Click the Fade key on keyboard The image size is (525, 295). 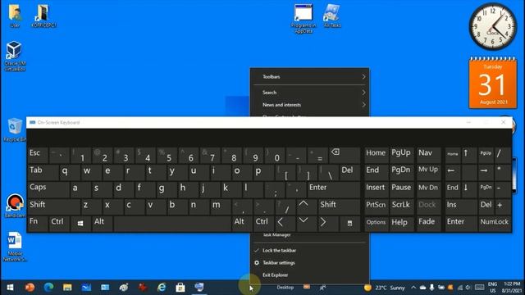pos(428,223)
